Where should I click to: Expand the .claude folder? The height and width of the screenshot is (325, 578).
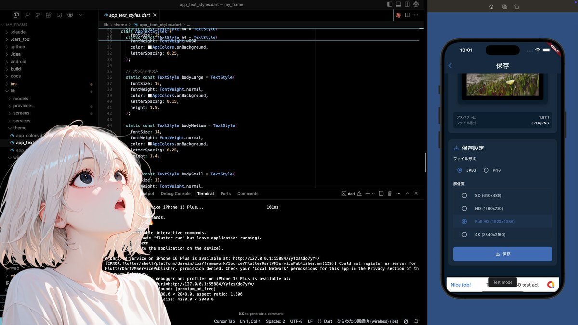pos(19,32)
